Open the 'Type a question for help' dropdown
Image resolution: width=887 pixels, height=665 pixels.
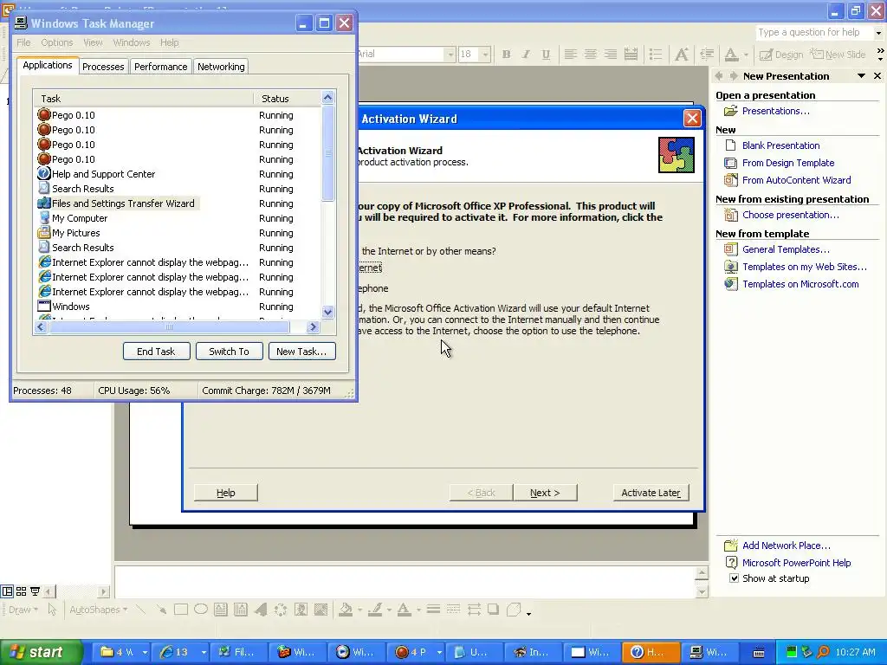(x=878, y=33)
